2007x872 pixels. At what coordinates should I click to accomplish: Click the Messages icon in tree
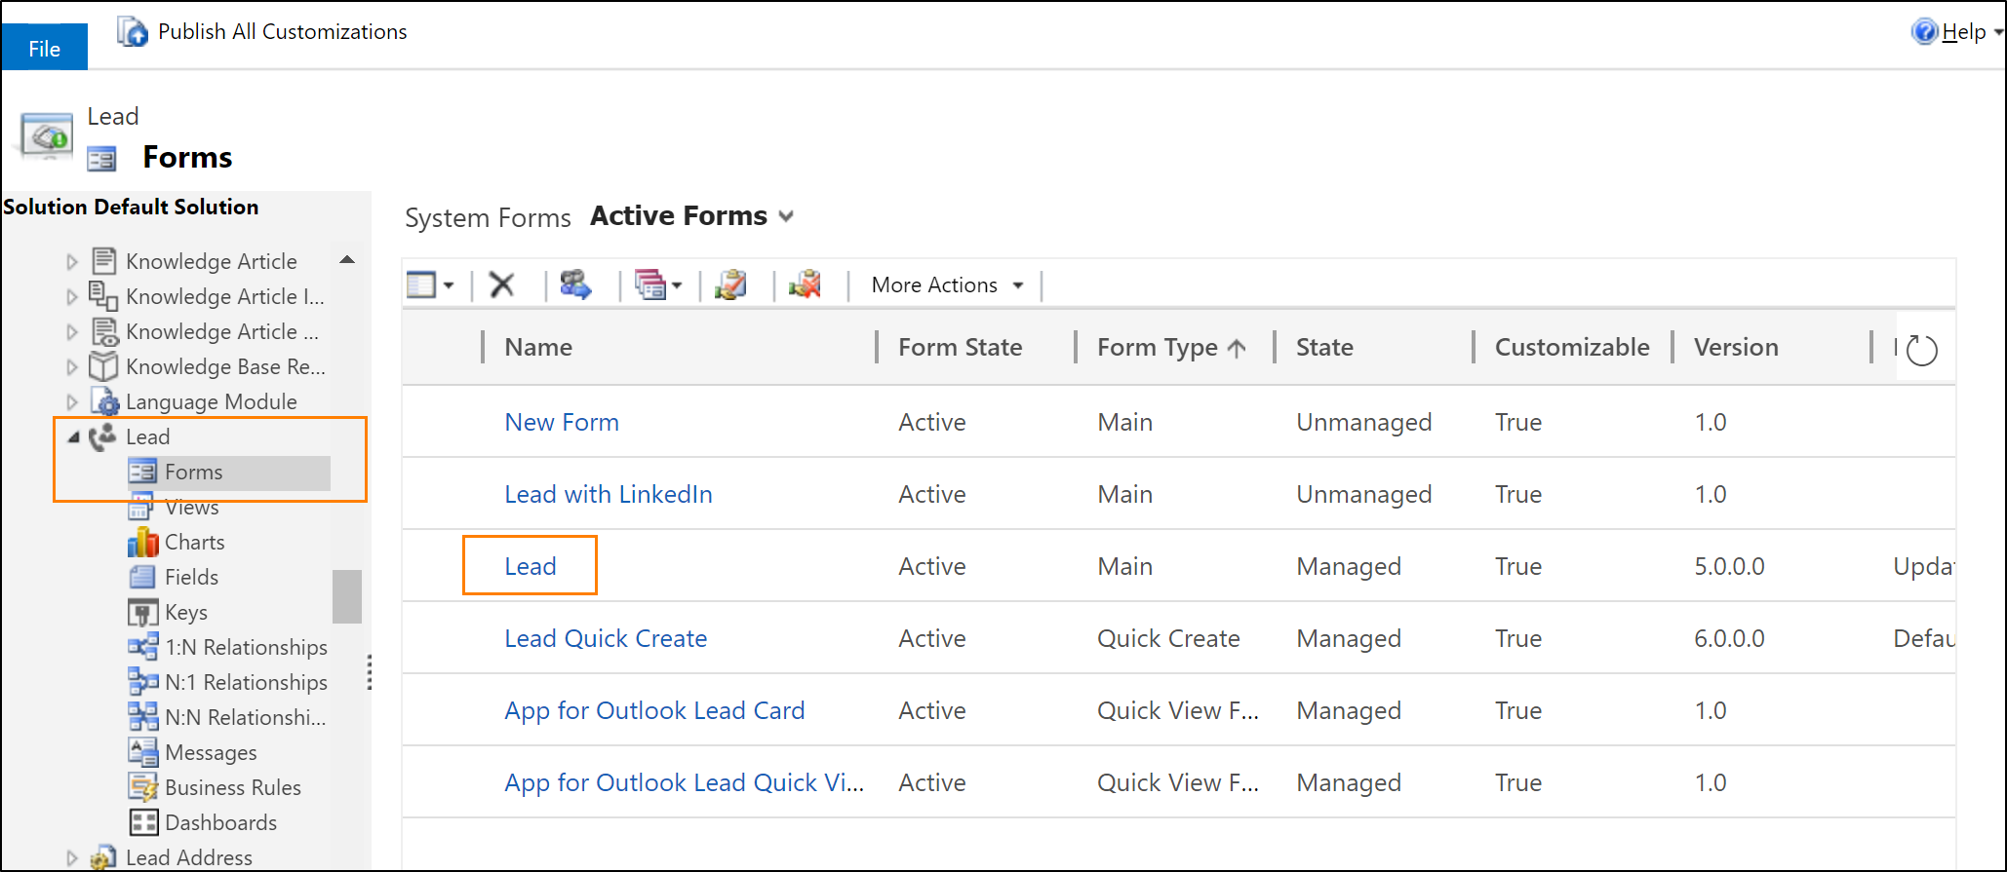(x=143, y=753)
